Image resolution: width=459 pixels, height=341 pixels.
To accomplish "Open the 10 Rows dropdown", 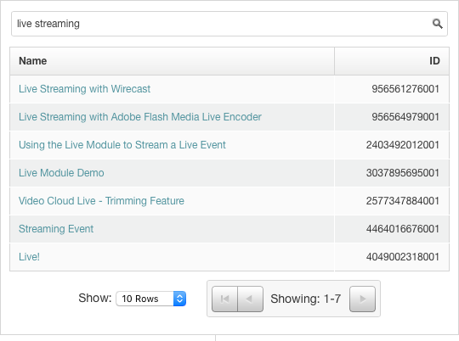I will [x=151, y=299].
